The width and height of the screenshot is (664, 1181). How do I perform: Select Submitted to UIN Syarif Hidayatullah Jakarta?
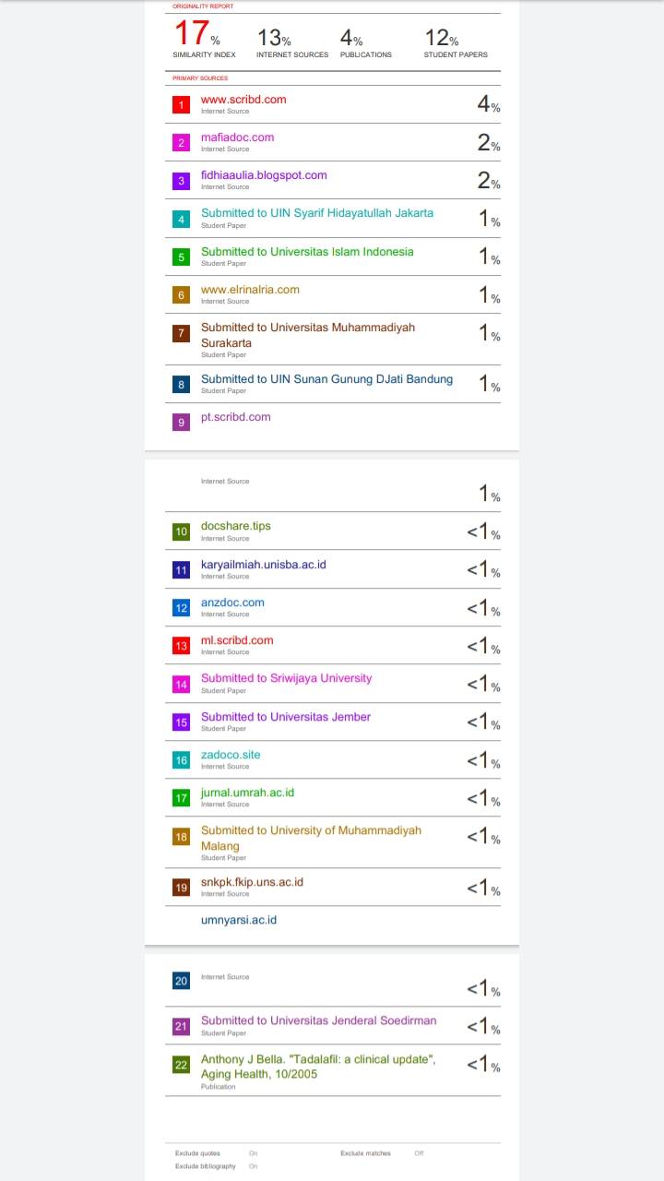pos(317,213)
